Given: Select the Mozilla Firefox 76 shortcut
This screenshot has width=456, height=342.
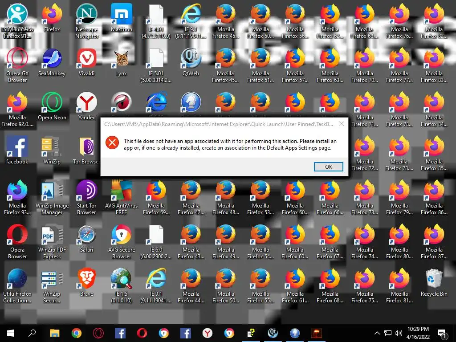Looking at the screenshot, I should tap(399, 21).
